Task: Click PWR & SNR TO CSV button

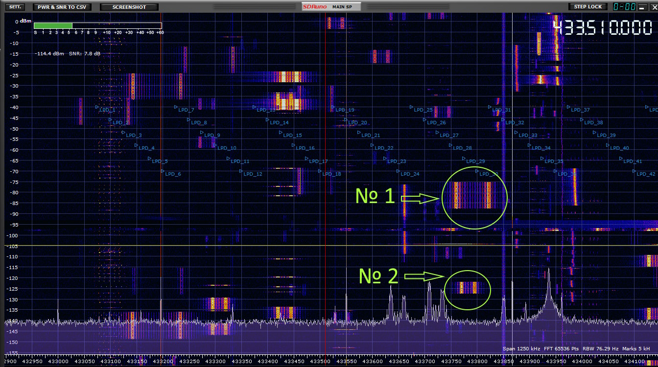Action: (62, 7)
